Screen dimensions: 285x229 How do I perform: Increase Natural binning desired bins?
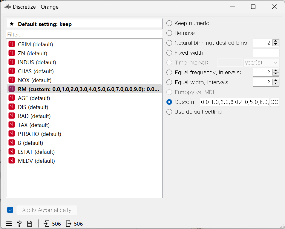coord(275,41)
